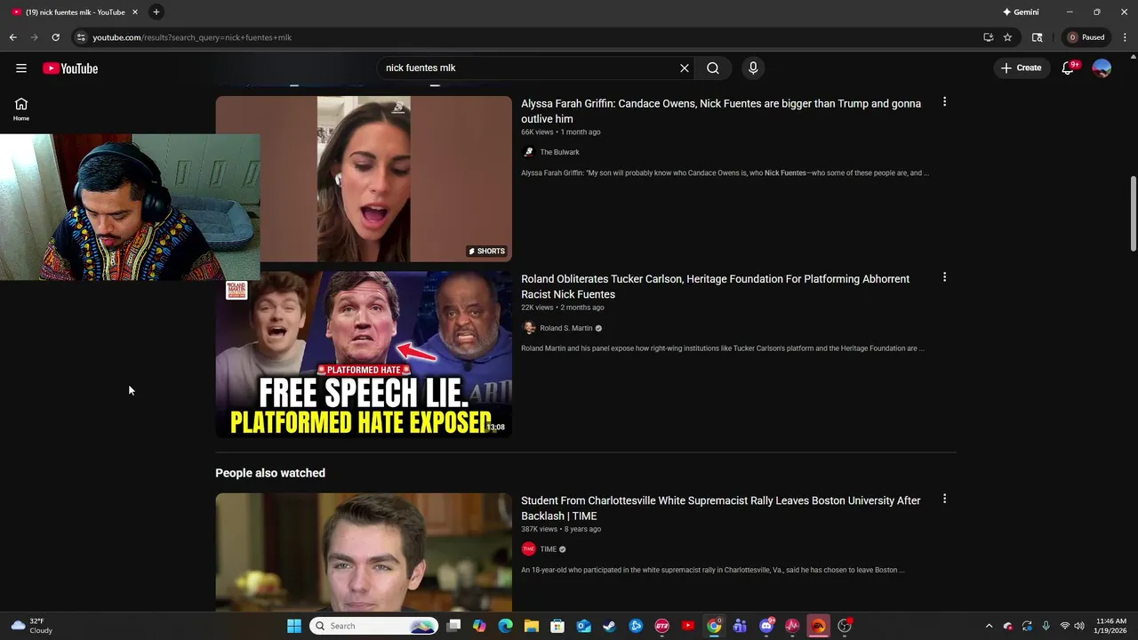Screen dimensions: 1138x640
Task: Open Student From Charlottesville video title
Action: [x=721, y=508]
